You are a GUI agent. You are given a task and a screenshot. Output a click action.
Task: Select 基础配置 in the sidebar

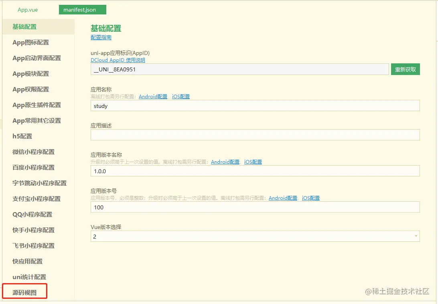[23, 26]
